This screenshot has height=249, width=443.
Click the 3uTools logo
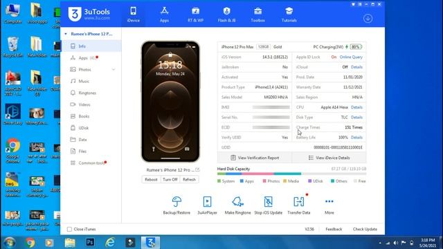point(89,14)
